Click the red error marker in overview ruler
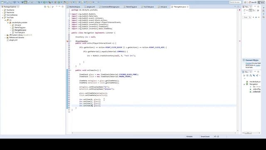This screenshot has height=150, width=266. [240, 41]
